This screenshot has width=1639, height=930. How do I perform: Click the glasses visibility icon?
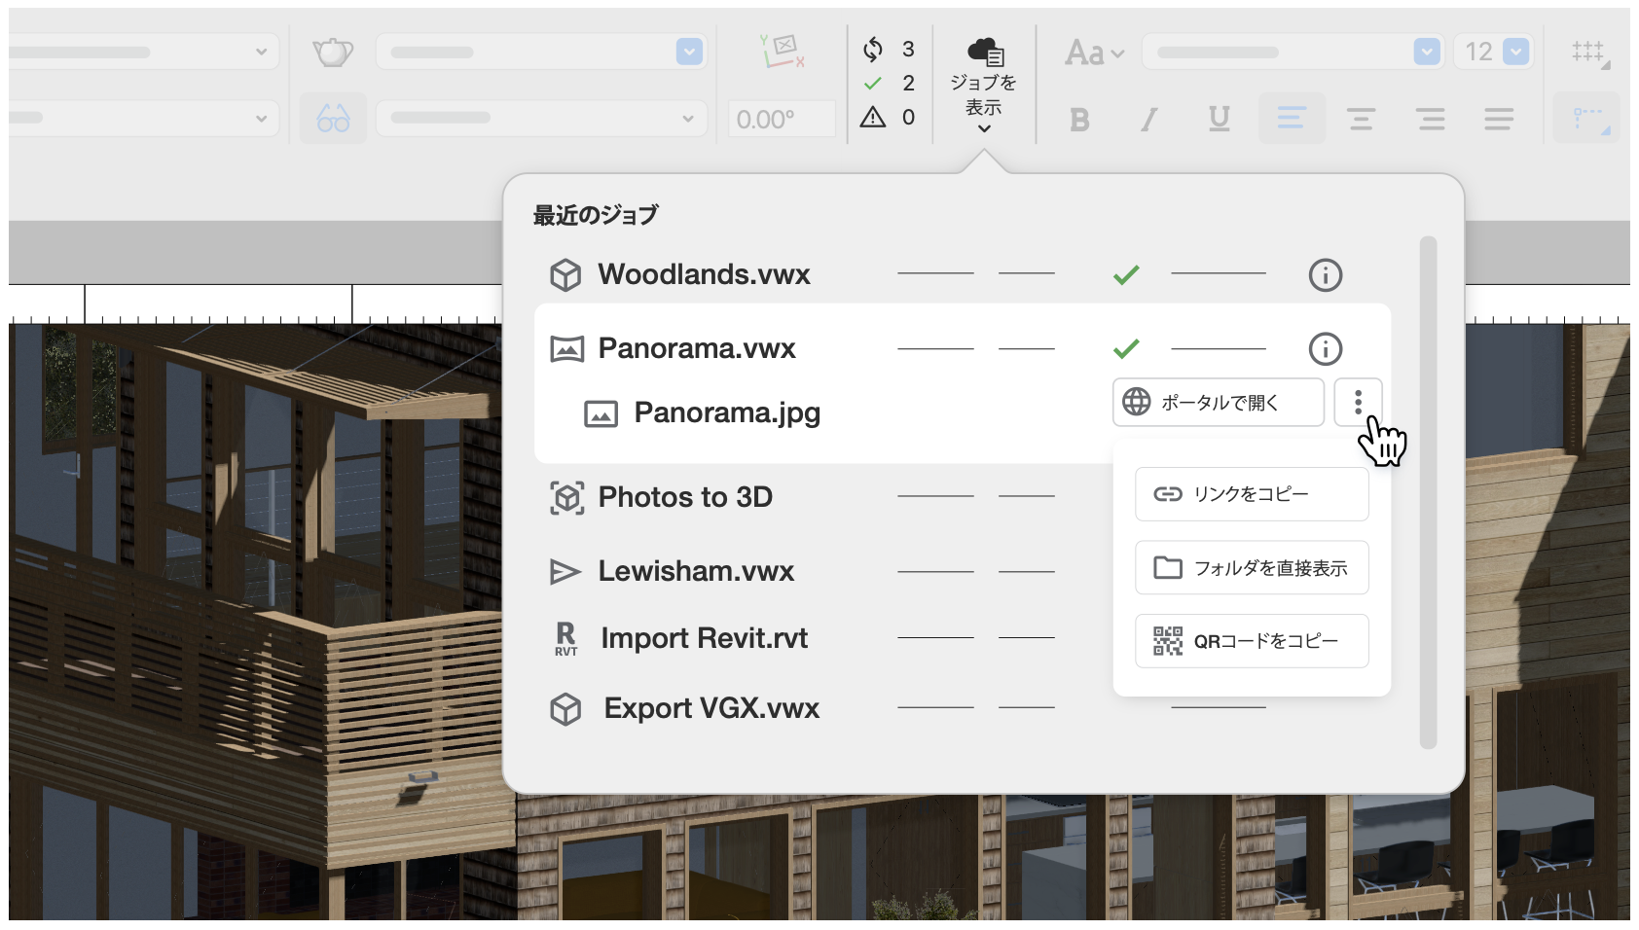pyautogui.click(x=333, y=119)
